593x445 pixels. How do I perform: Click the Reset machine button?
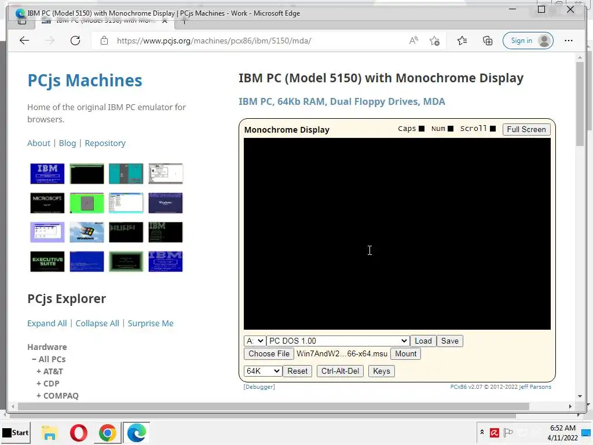tap(297, 371)
